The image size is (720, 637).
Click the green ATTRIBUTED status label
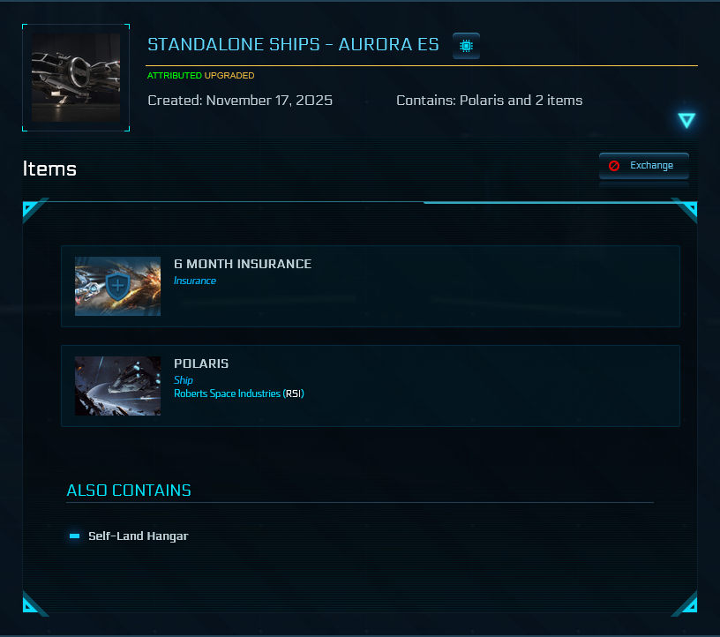point(174,76)
